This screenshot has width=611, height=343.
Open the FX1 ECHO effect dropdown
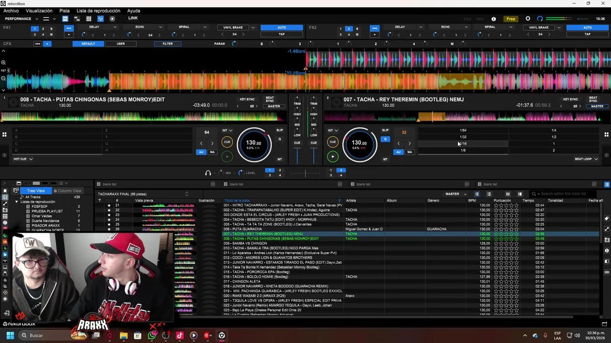(160, 27)
